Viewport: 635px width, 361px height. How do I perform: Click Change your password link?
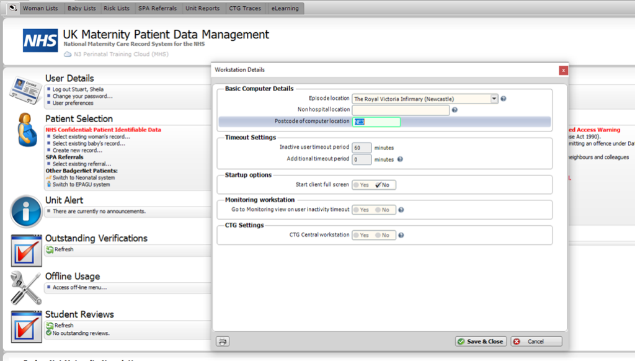[x=82, y=96]
